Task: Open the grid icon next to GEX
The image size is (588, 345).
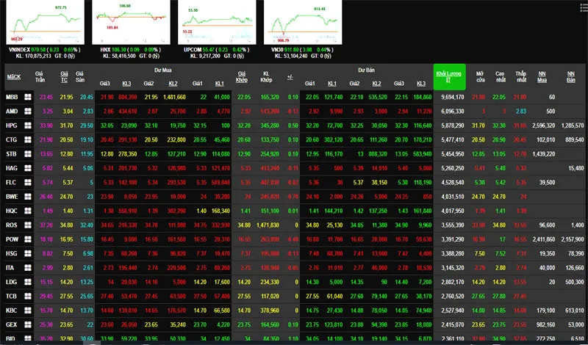Action: point(28,324)
